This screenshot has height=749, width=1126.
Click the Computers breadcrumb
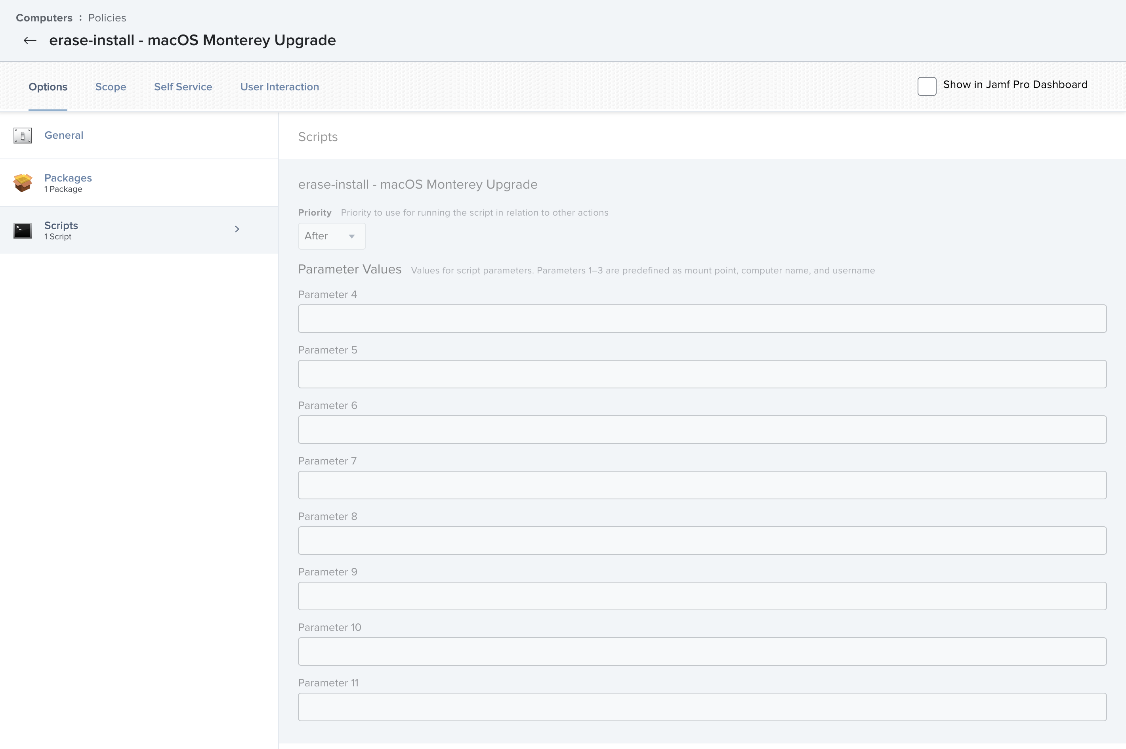44,18
